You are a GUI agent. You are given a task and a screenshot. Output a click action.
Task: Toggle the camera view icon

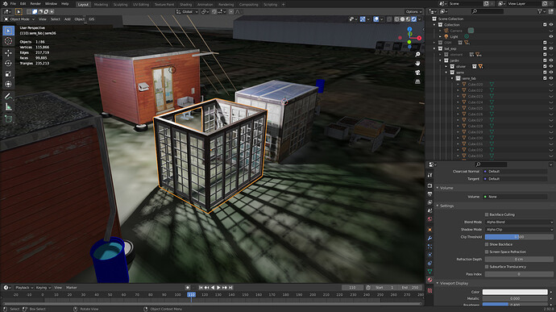click(x=417, y=73)
